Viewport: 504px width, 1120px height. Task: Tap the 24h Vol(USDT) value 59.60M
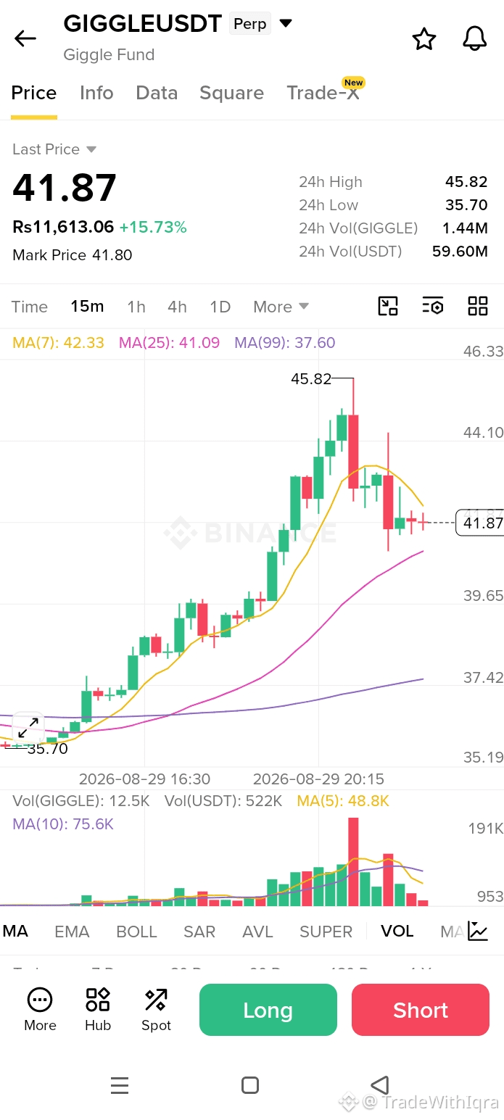460,252
